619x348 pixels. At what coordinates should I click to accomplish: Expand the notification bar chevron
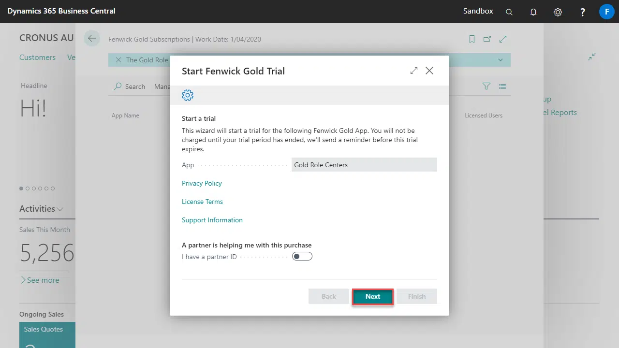[x=500, y=60]
